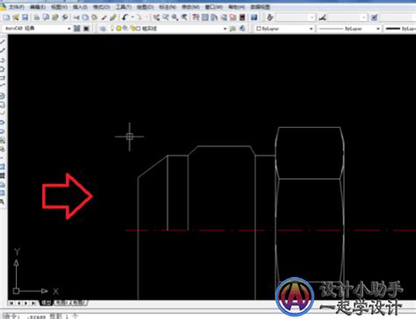Screen dimensions: 416x319
Task: Open the 修改 (Modify) menu
Action: click(x=190, y=7)
